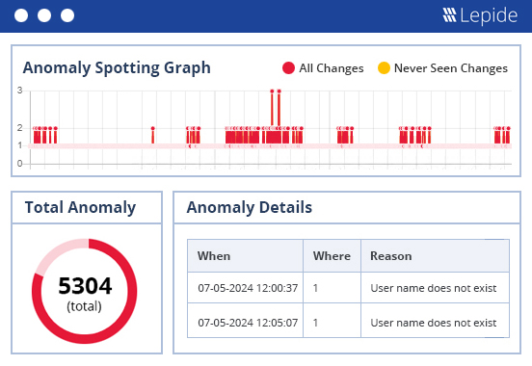Click the y-axis label 3
The height and width of the screenshot is (366, 532).
(20, 91)
